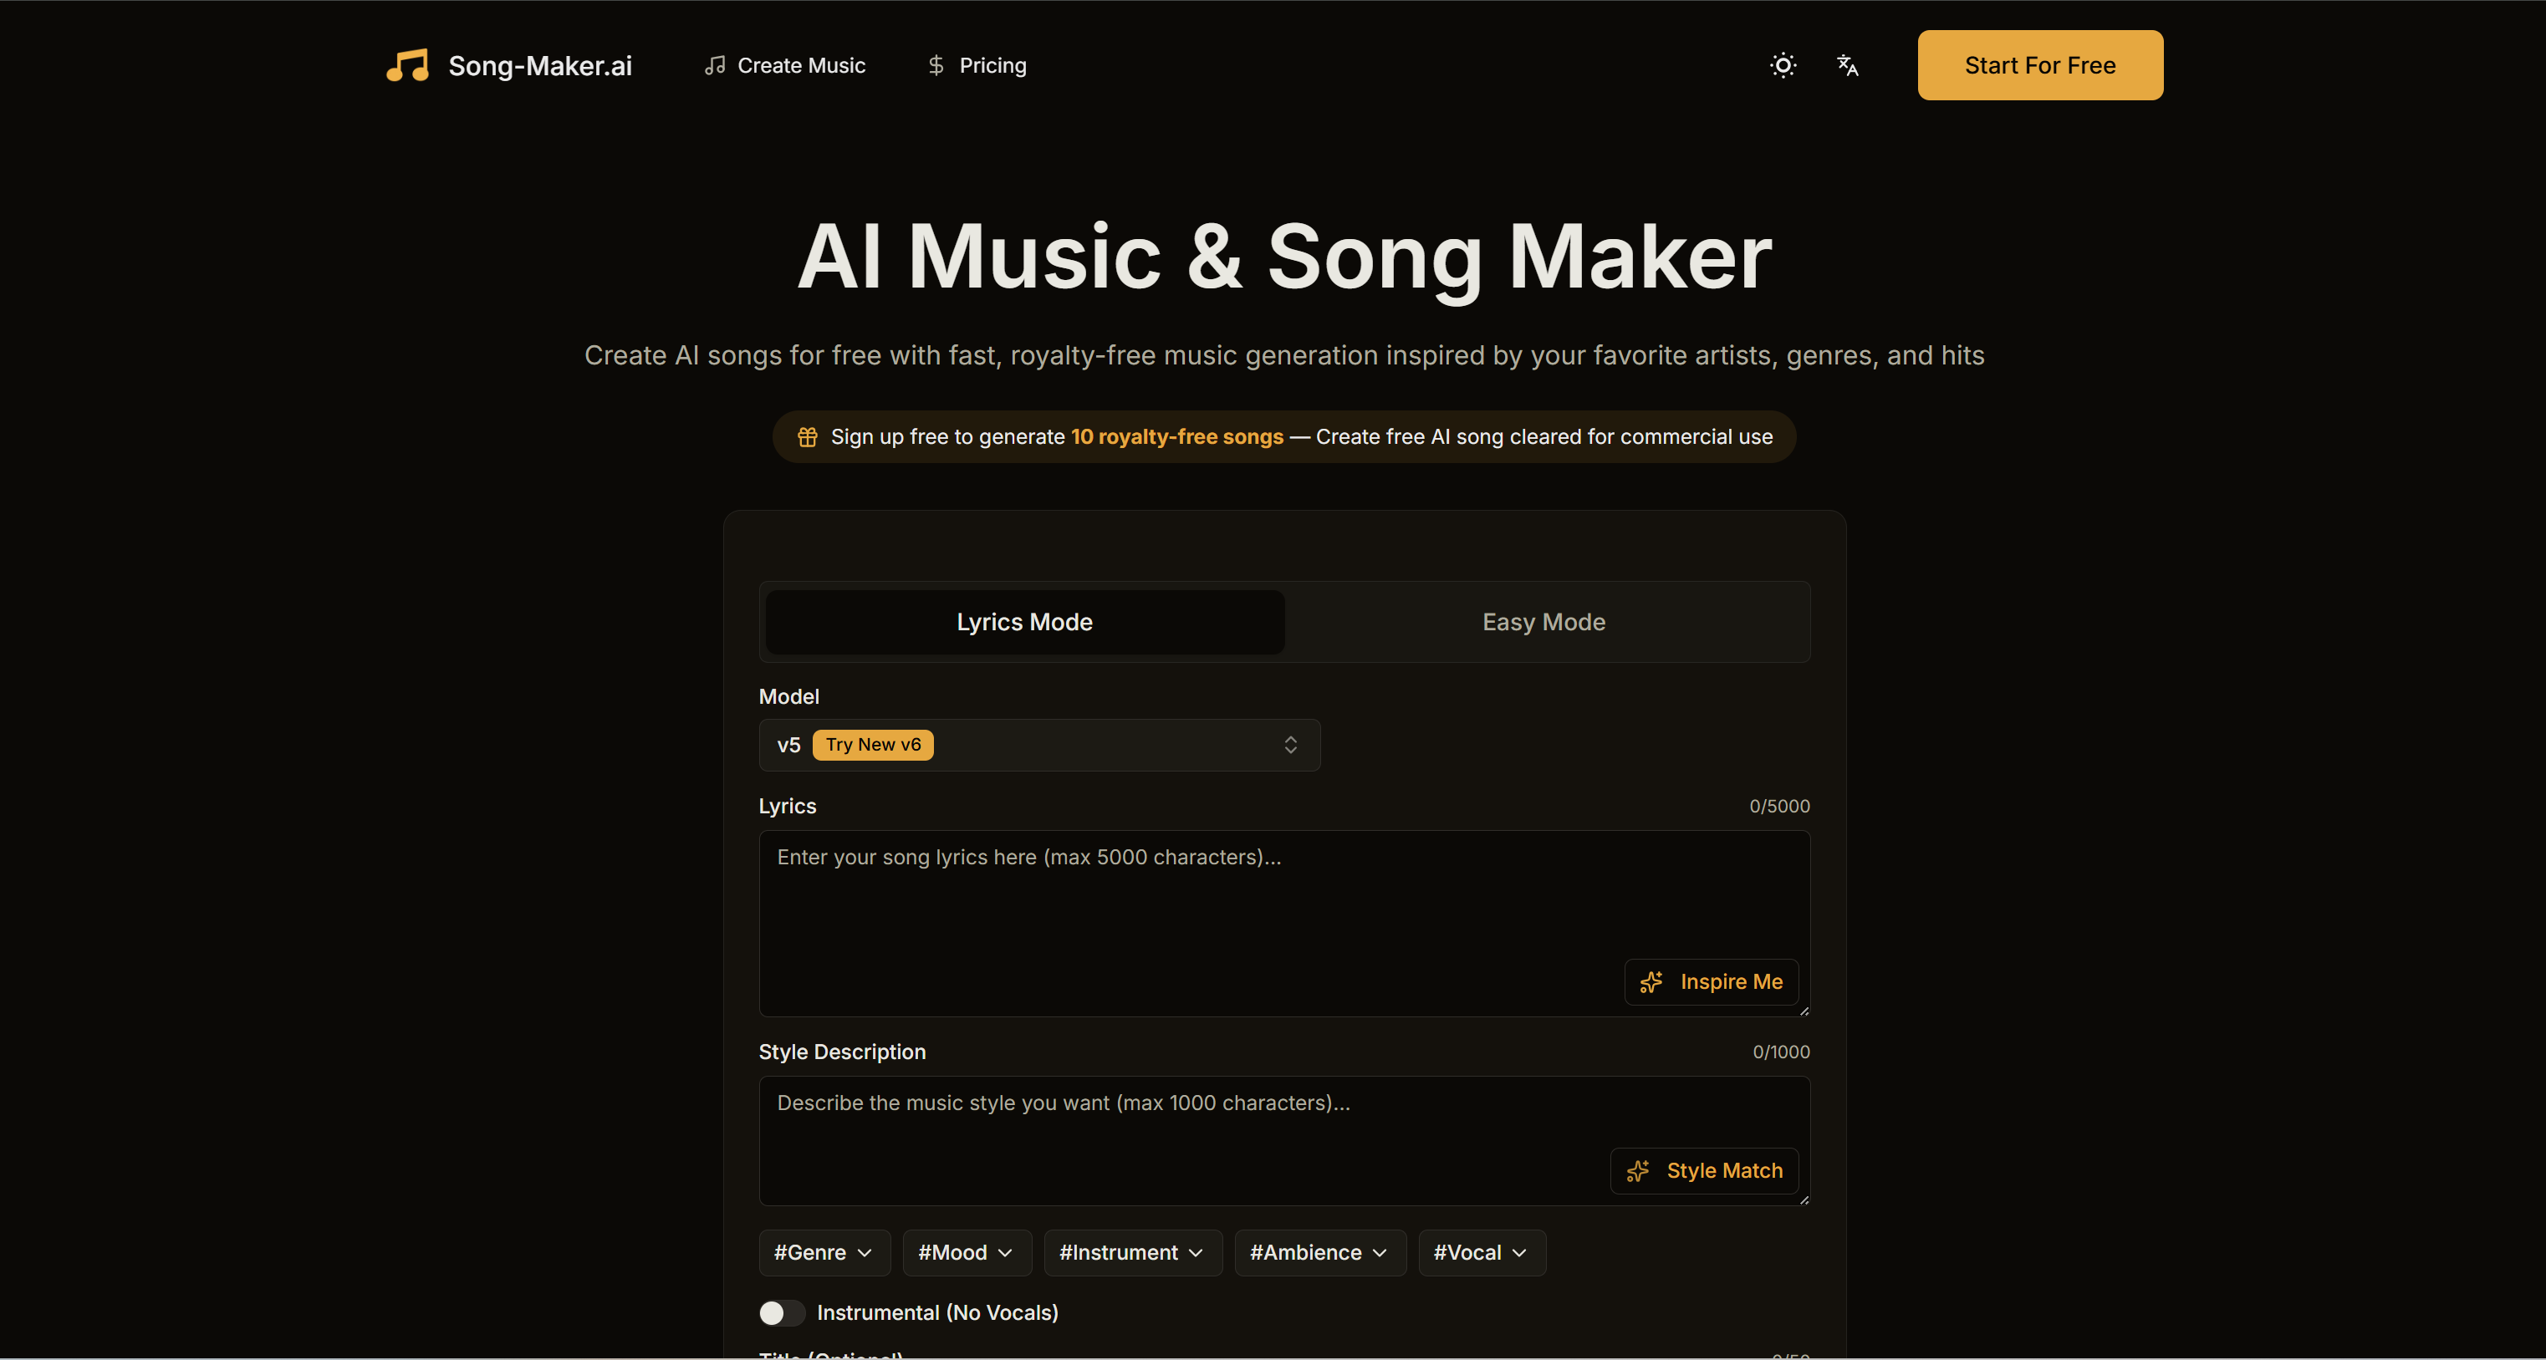Screen dimensions: 2546x1360
Task: Click the Song-Maker.ai music note logo
Action: pos(408,65)
